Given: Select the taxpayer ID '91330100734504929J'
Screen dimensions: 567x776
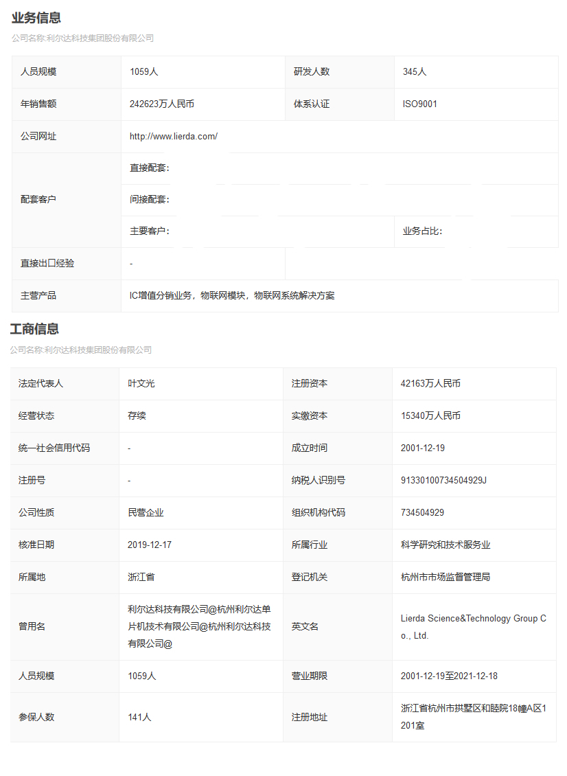Looking at the screenshot, I should (444, 480).
